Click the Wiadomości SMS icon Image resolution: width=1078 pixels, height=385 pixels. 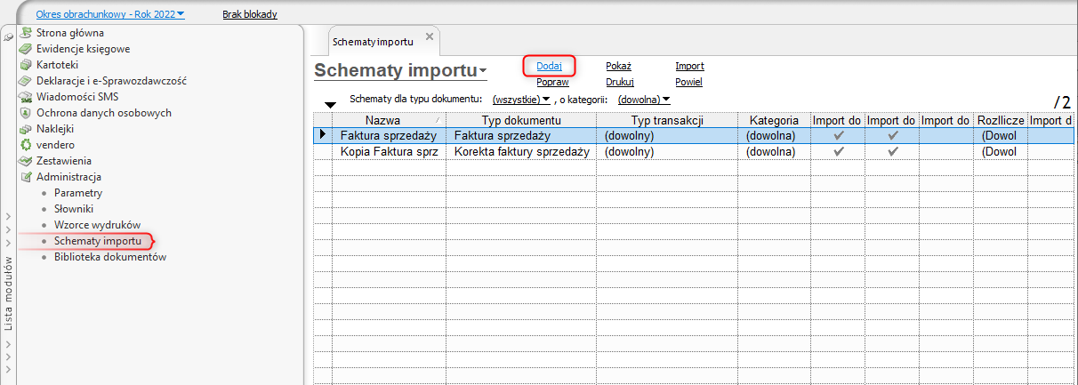pyautogui.click(x=25, y=97)
